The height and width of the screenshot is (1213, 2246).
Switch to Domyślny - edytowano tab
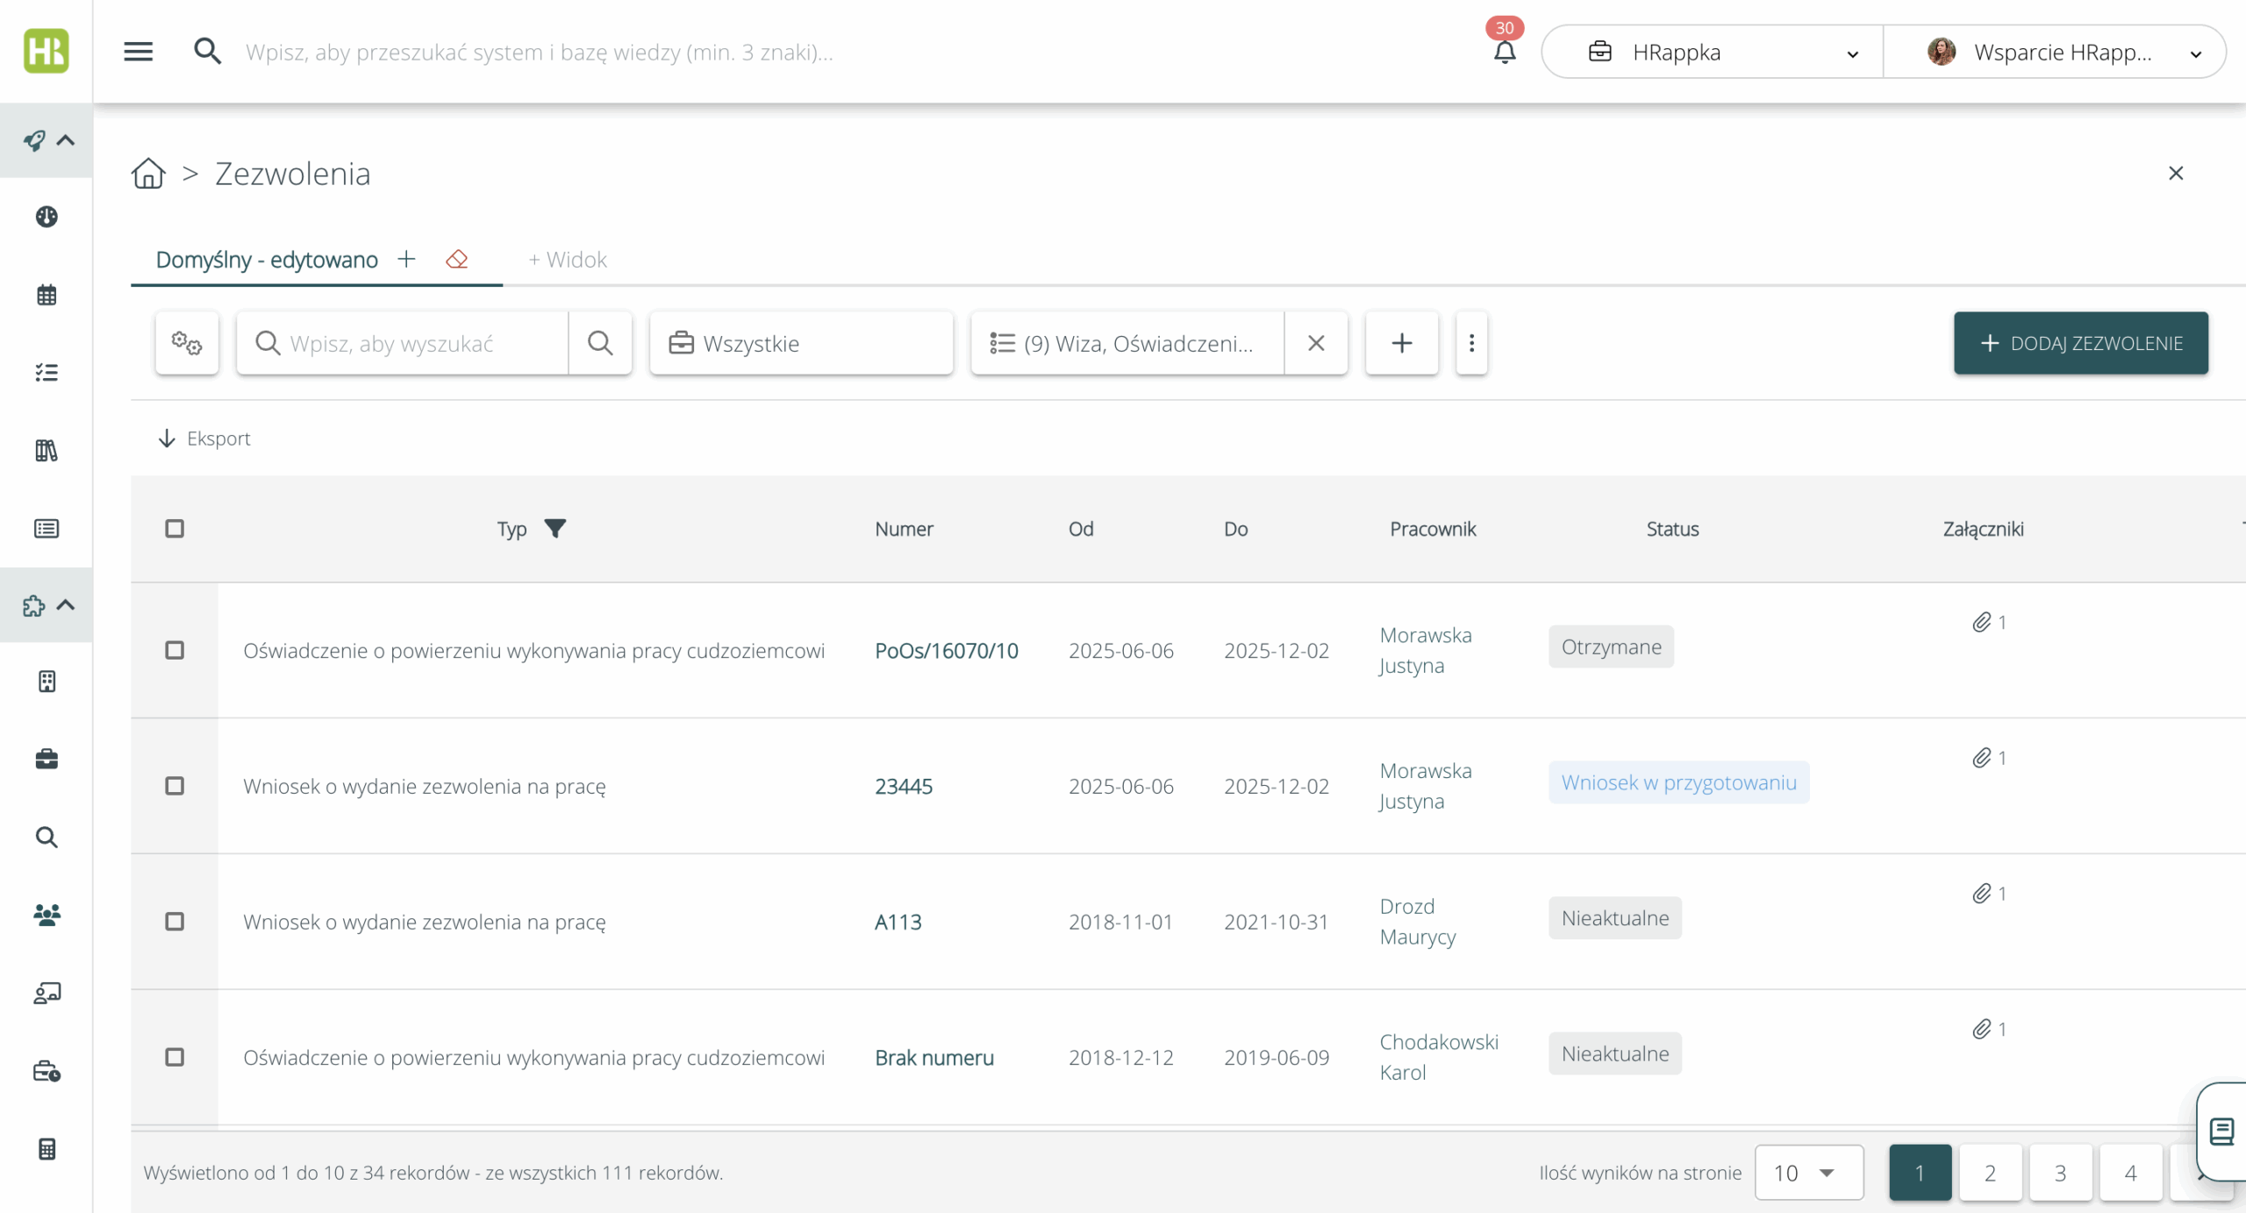[x=267, y=260]
